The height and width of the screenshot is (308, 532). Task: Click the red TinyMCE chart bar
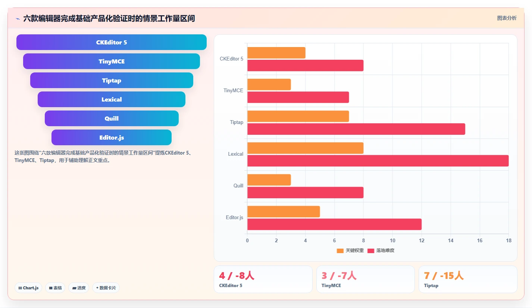pyautogui.click(x=298, y=97)
